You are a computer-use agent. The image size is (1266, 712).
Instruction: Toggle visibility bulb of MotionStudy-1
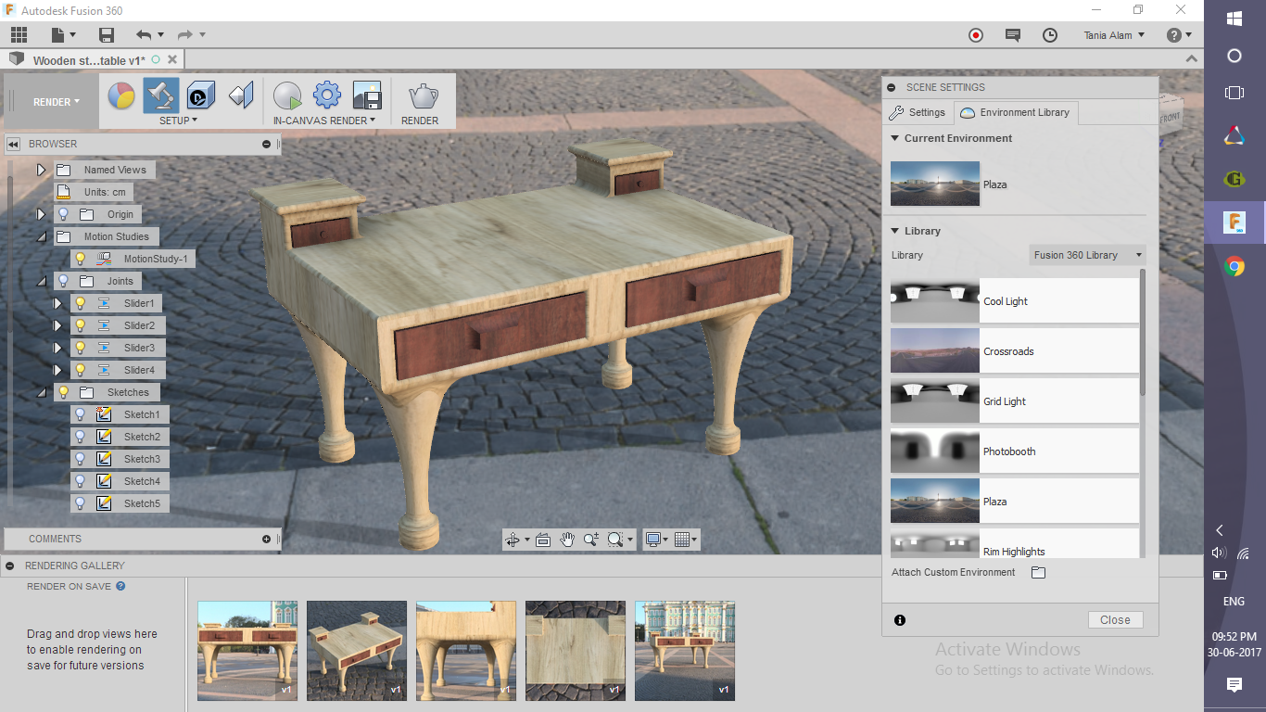tap(80, 259)
